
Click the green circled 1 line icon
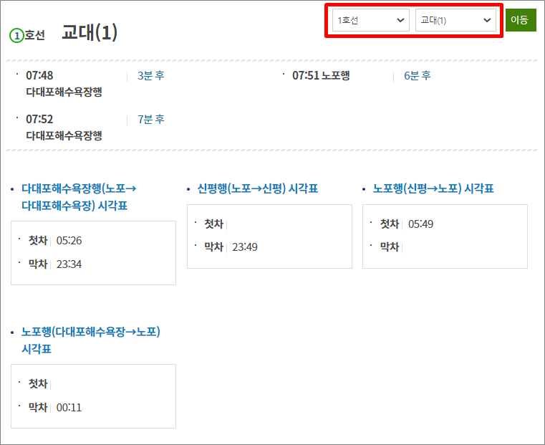(x=16, y=35)
